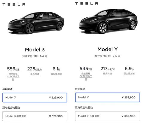Click the black Model 3 car image
The width and height of the screenshot is (142, 124).
click(x=36, y=23)
